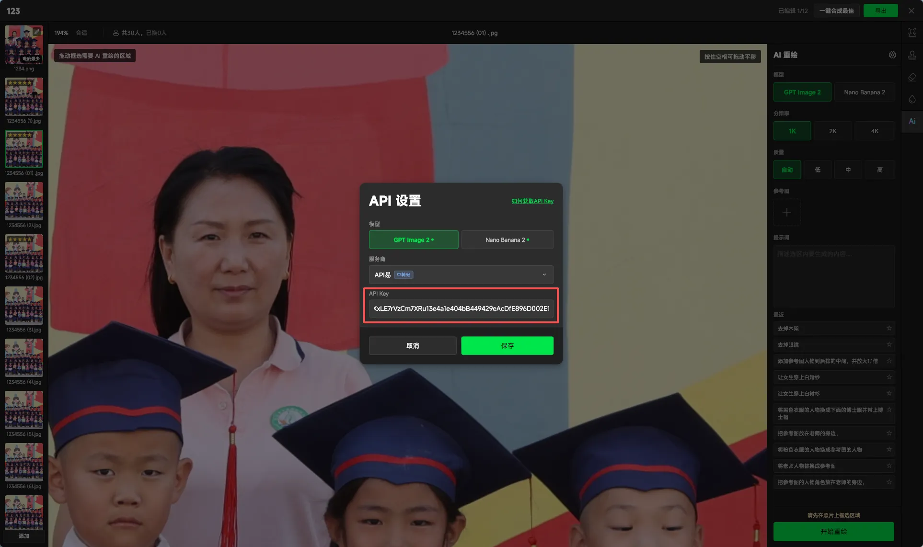Viewport: 923px width, 547px height.
Task: Set quality to 低
Action: [x=818, y=170]
